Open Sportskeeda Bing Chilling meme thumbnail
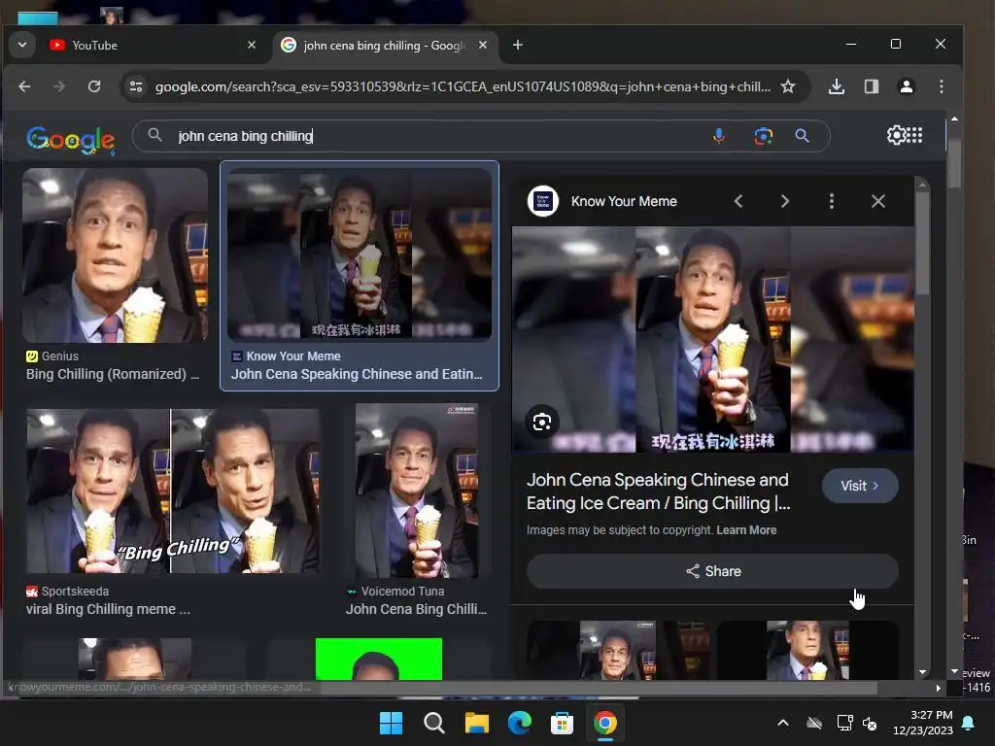995x746 pixels. click(173, 491)
